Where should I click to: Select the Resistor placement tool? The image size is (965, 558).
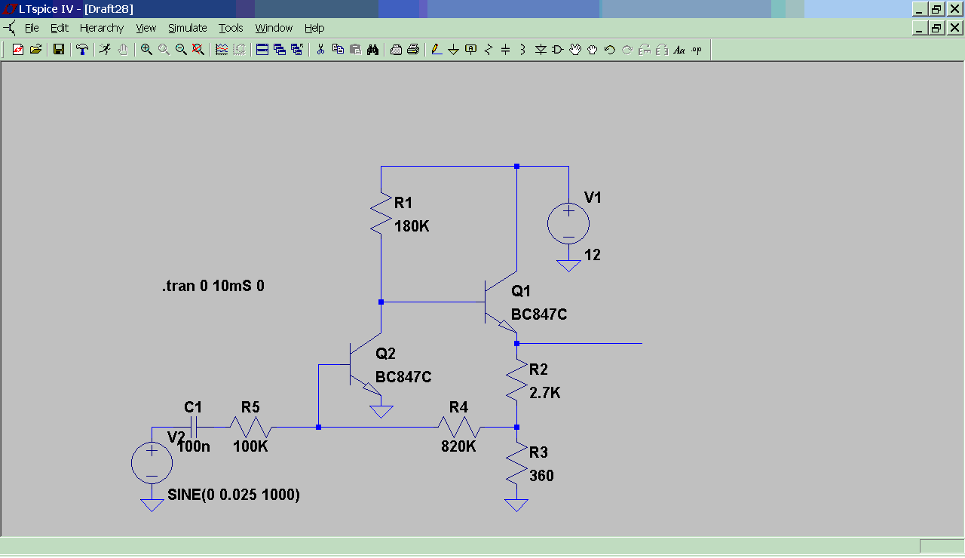(488, 50)
